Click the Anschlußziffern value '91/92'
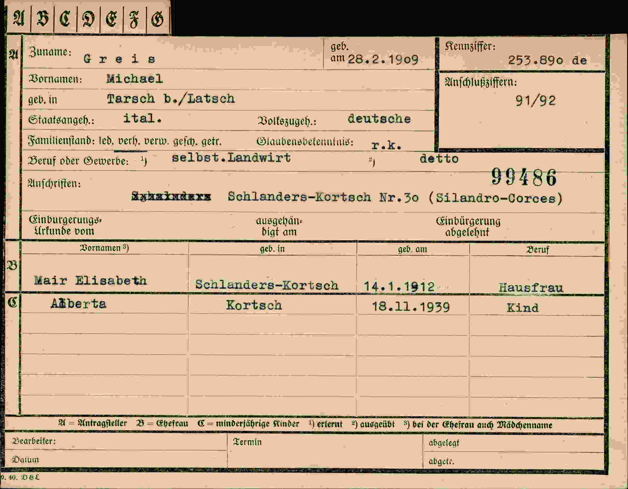The height and width of the screenshot is (489, 628). click(535, 101)
